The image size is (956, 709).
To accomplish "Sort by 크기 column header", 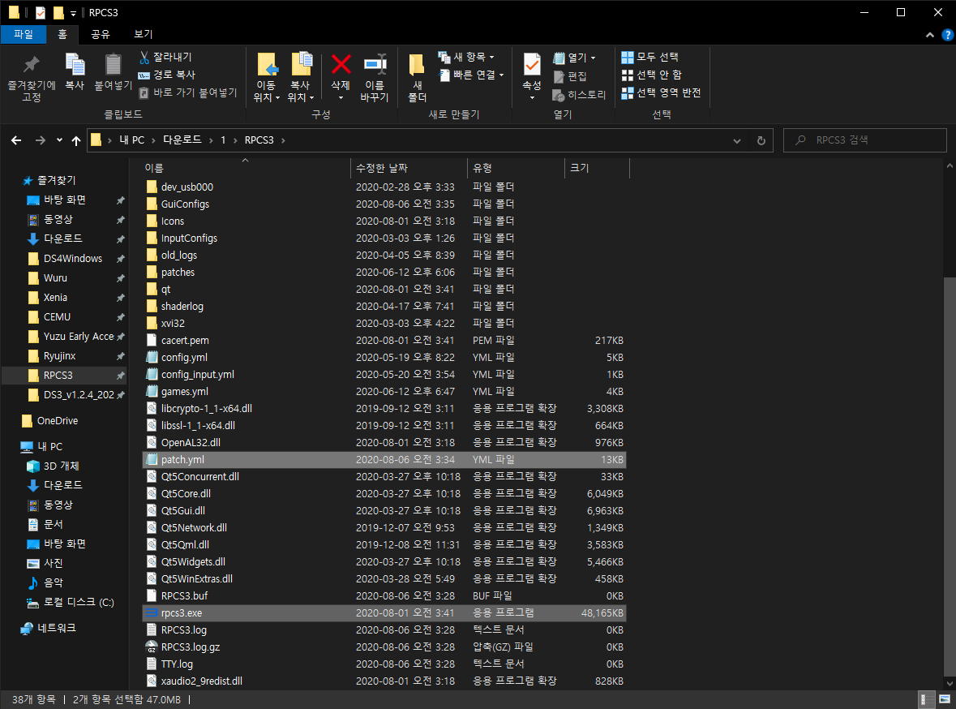I will pos(598,168).
